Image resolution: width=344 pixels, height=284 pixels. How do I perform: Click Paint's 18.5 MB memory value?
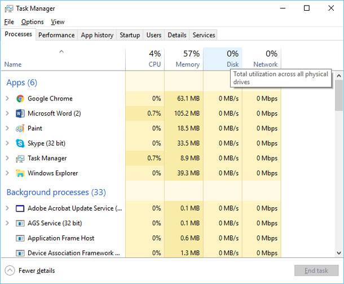coord(188,129)
